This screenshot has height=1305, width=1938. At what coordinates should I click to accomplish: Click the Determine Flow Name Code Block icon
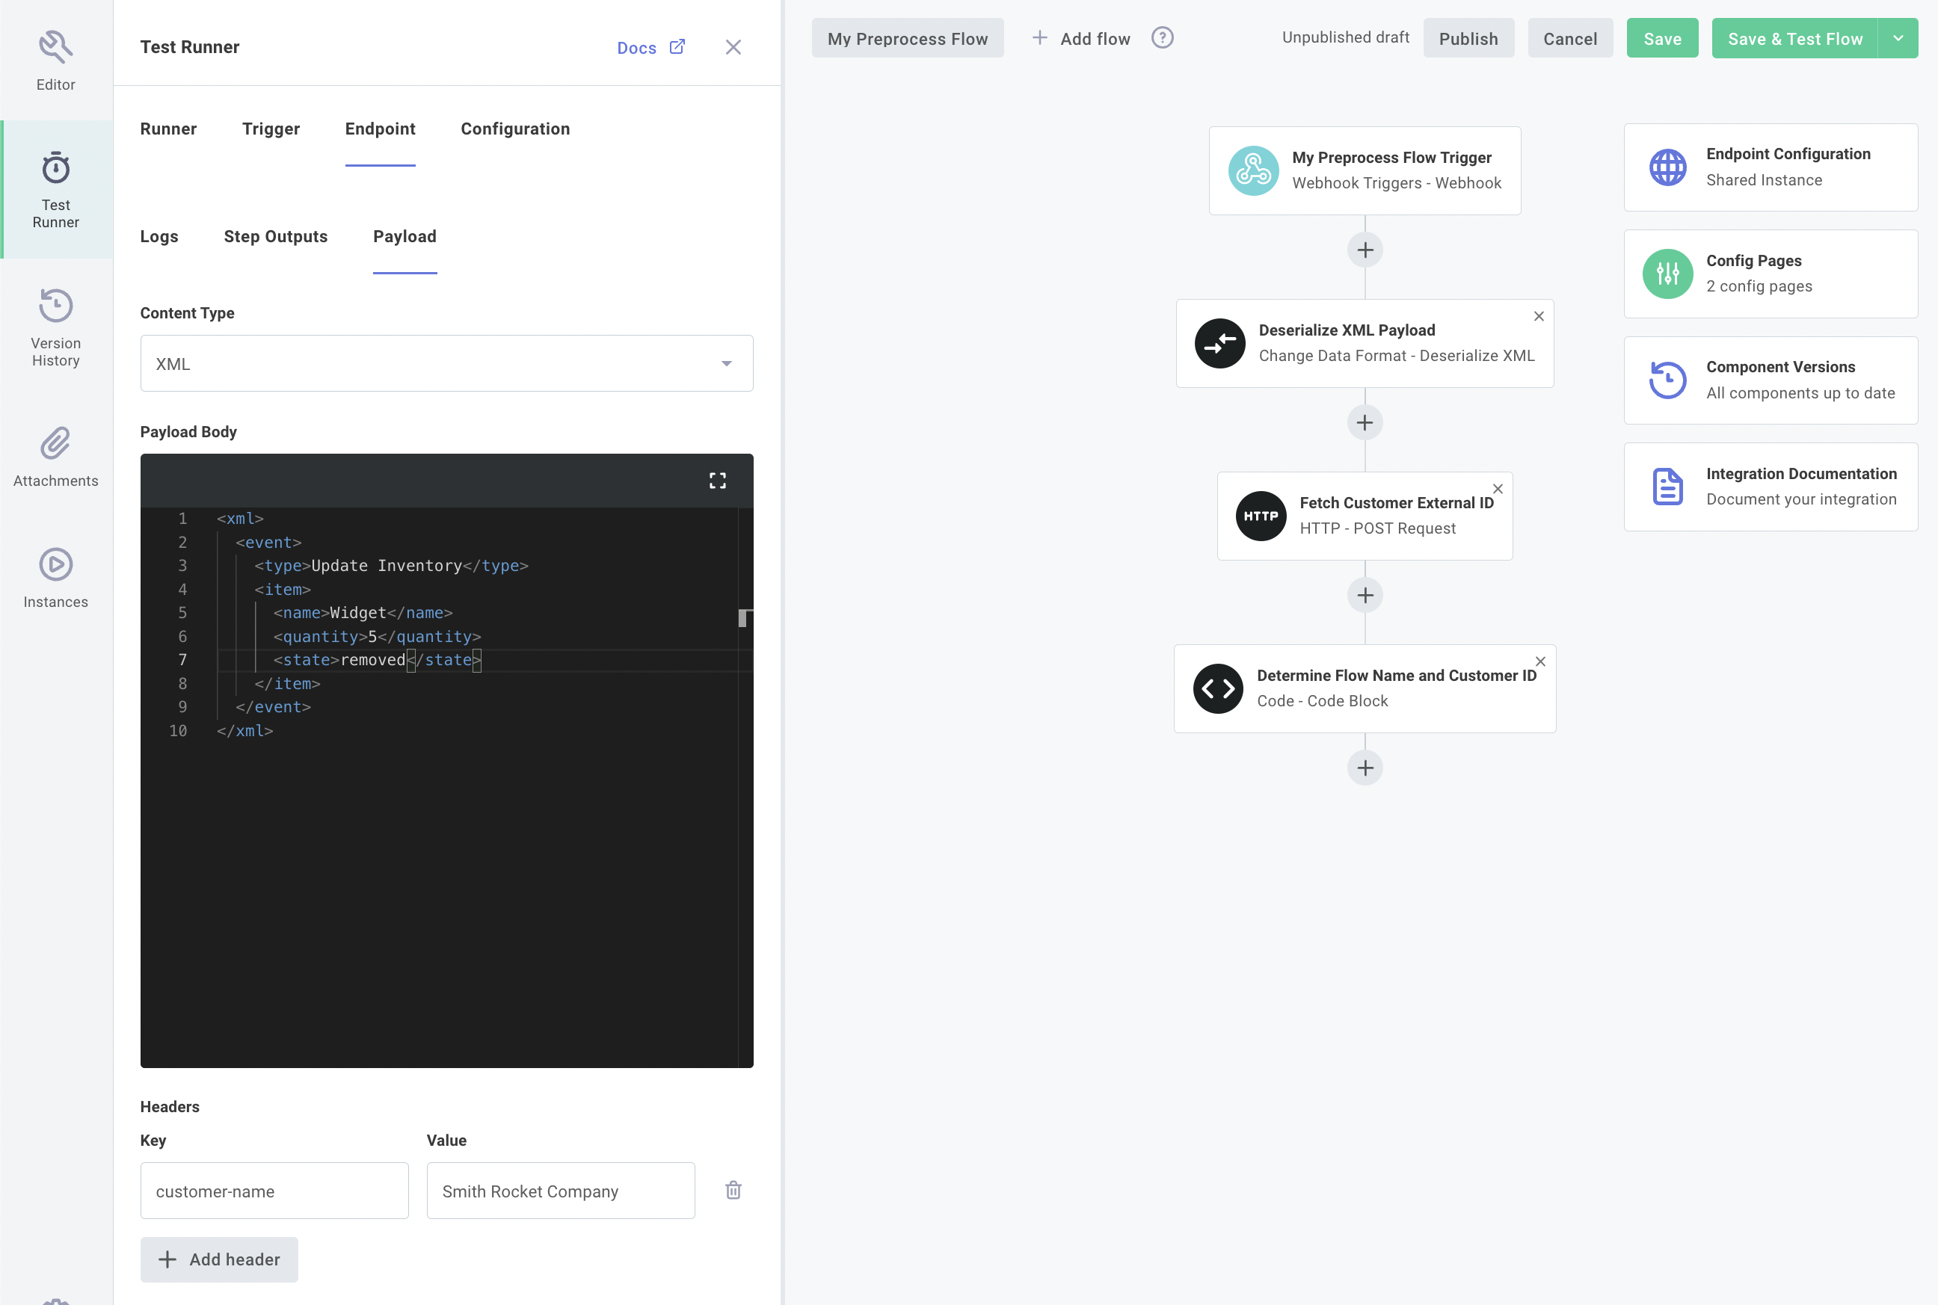[x=1218, y=688]
